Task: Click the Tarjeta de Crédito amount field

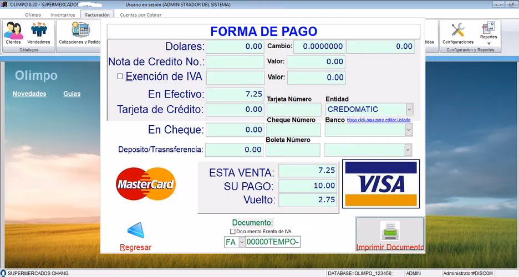Action: [x=235, y=109]
